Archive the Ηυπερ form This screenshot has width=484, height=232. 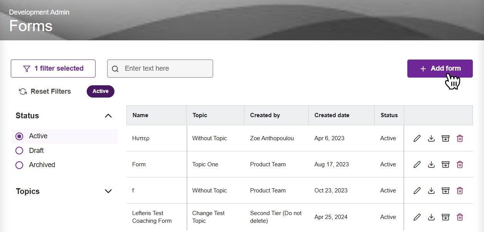445,139
